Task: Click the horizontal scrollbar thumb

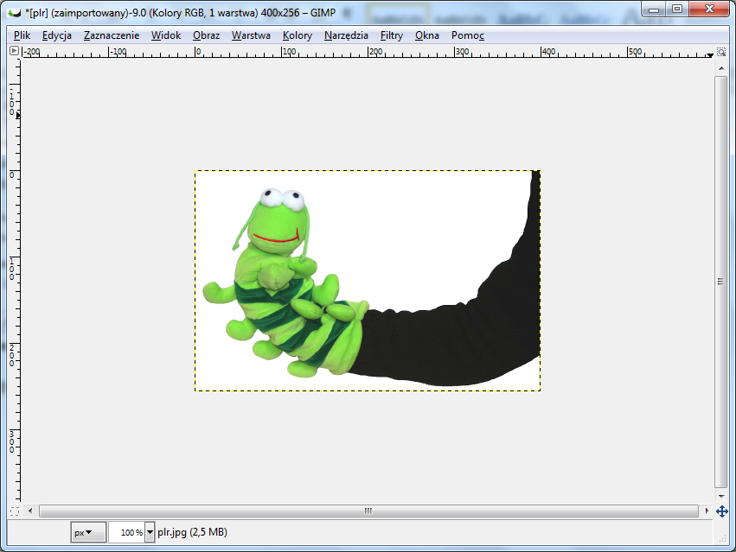Action: tap(368, 511)
